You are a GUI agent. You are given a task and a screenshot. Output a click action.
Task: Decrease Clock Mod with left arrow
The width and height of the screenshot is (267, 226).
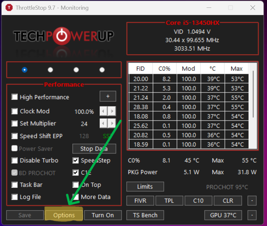point(103,111)
